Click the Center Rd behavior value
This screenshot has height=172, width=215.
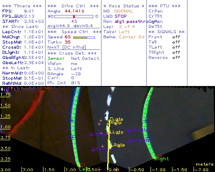coord(132,37)
